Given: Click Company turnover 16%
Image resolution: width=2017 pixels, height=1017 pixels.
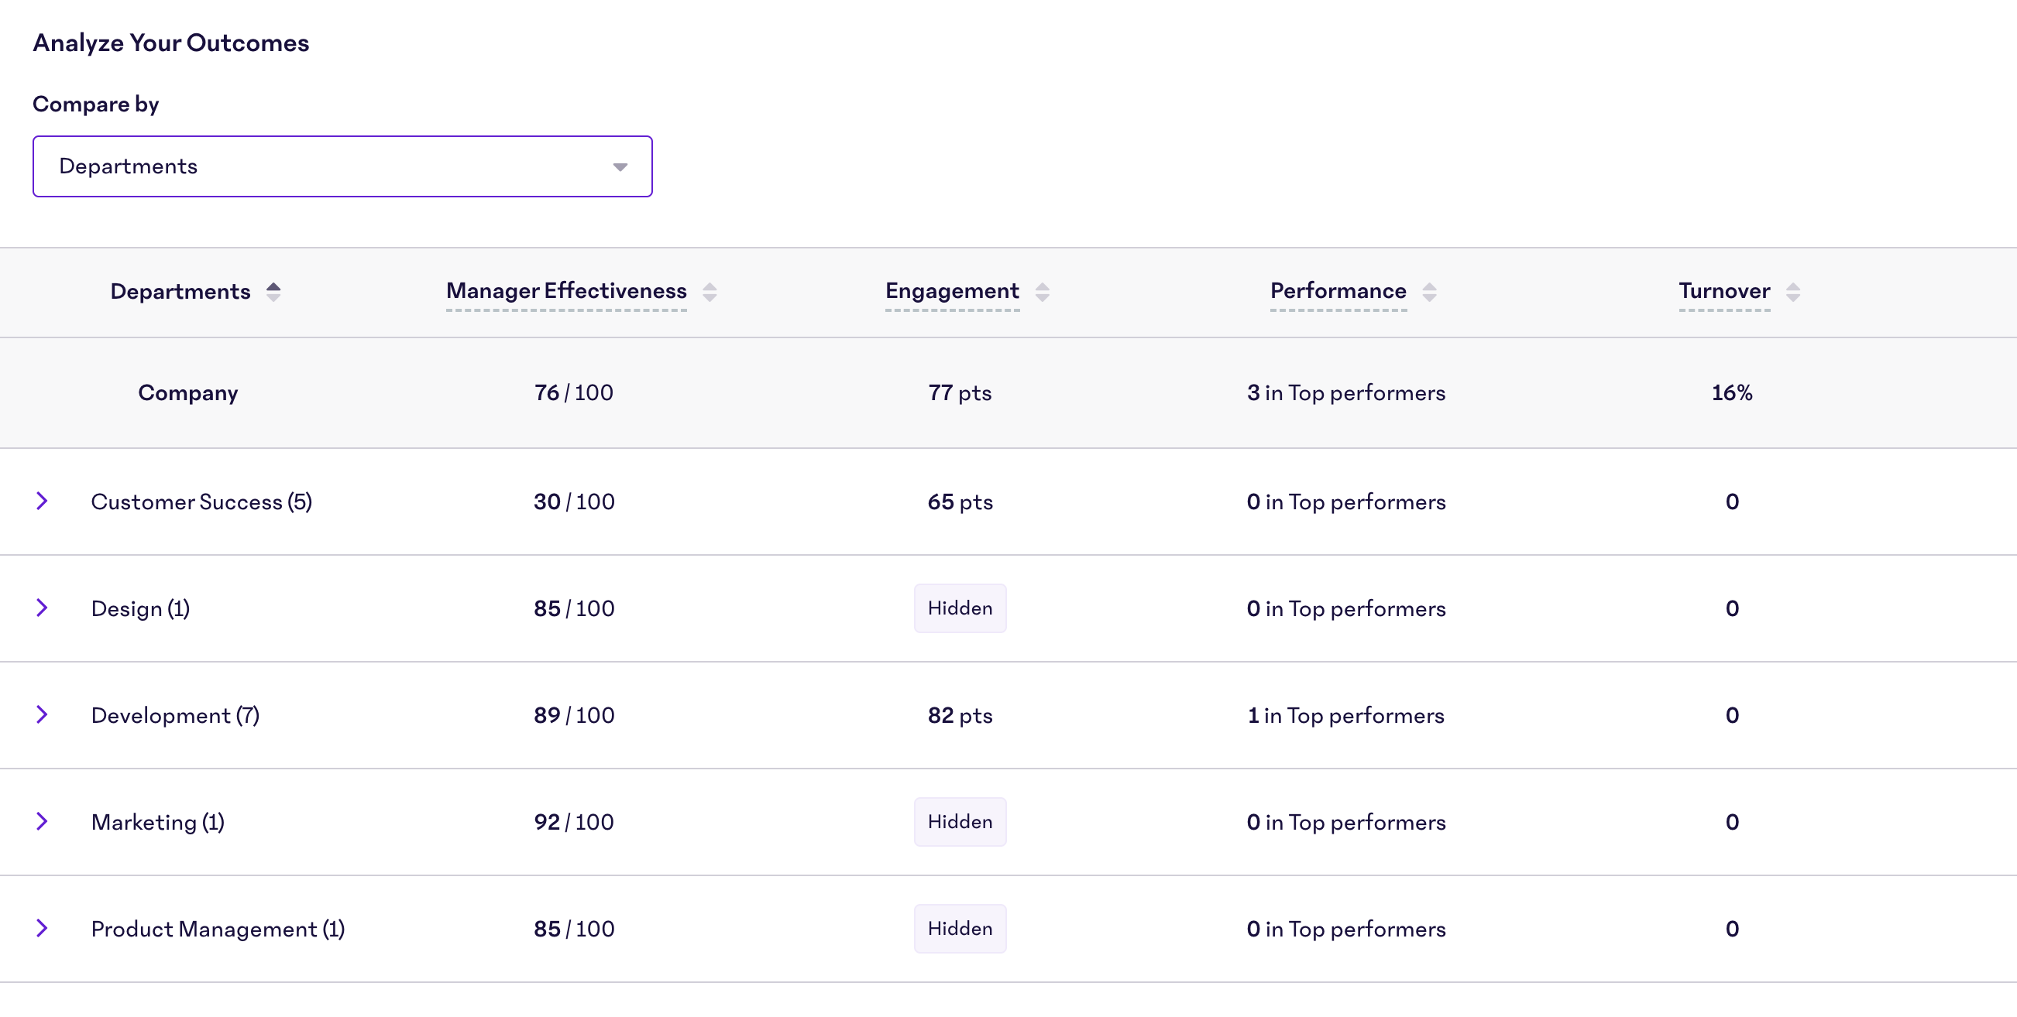Looking at the screenshot, I should [1732, 392].
